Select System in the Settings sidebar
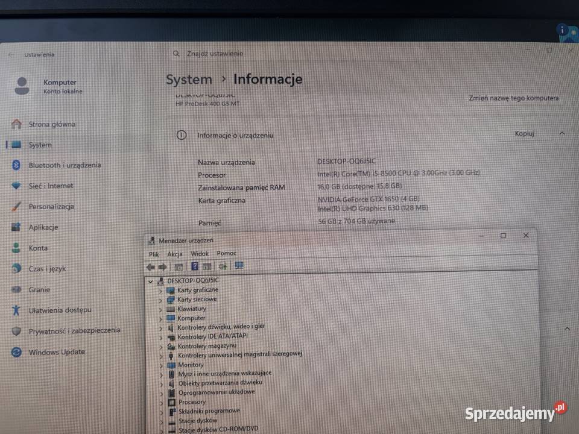Image resolution: width=579 pixels, height=434 pixels. coord(40,145)
